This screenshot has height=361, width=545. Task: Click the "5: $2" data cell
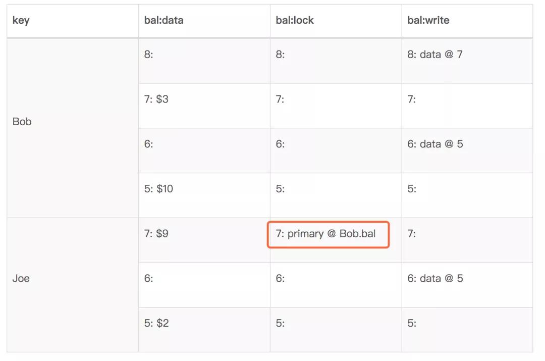[156, 323]
